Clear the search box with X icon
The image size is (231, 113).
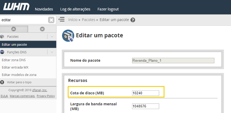click(51, 20)
